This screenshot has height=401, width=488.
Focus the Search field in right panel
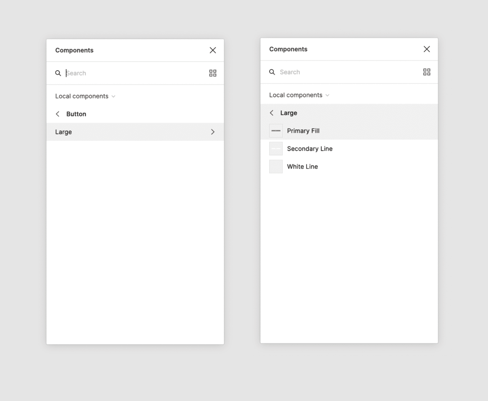click(347, 72)
